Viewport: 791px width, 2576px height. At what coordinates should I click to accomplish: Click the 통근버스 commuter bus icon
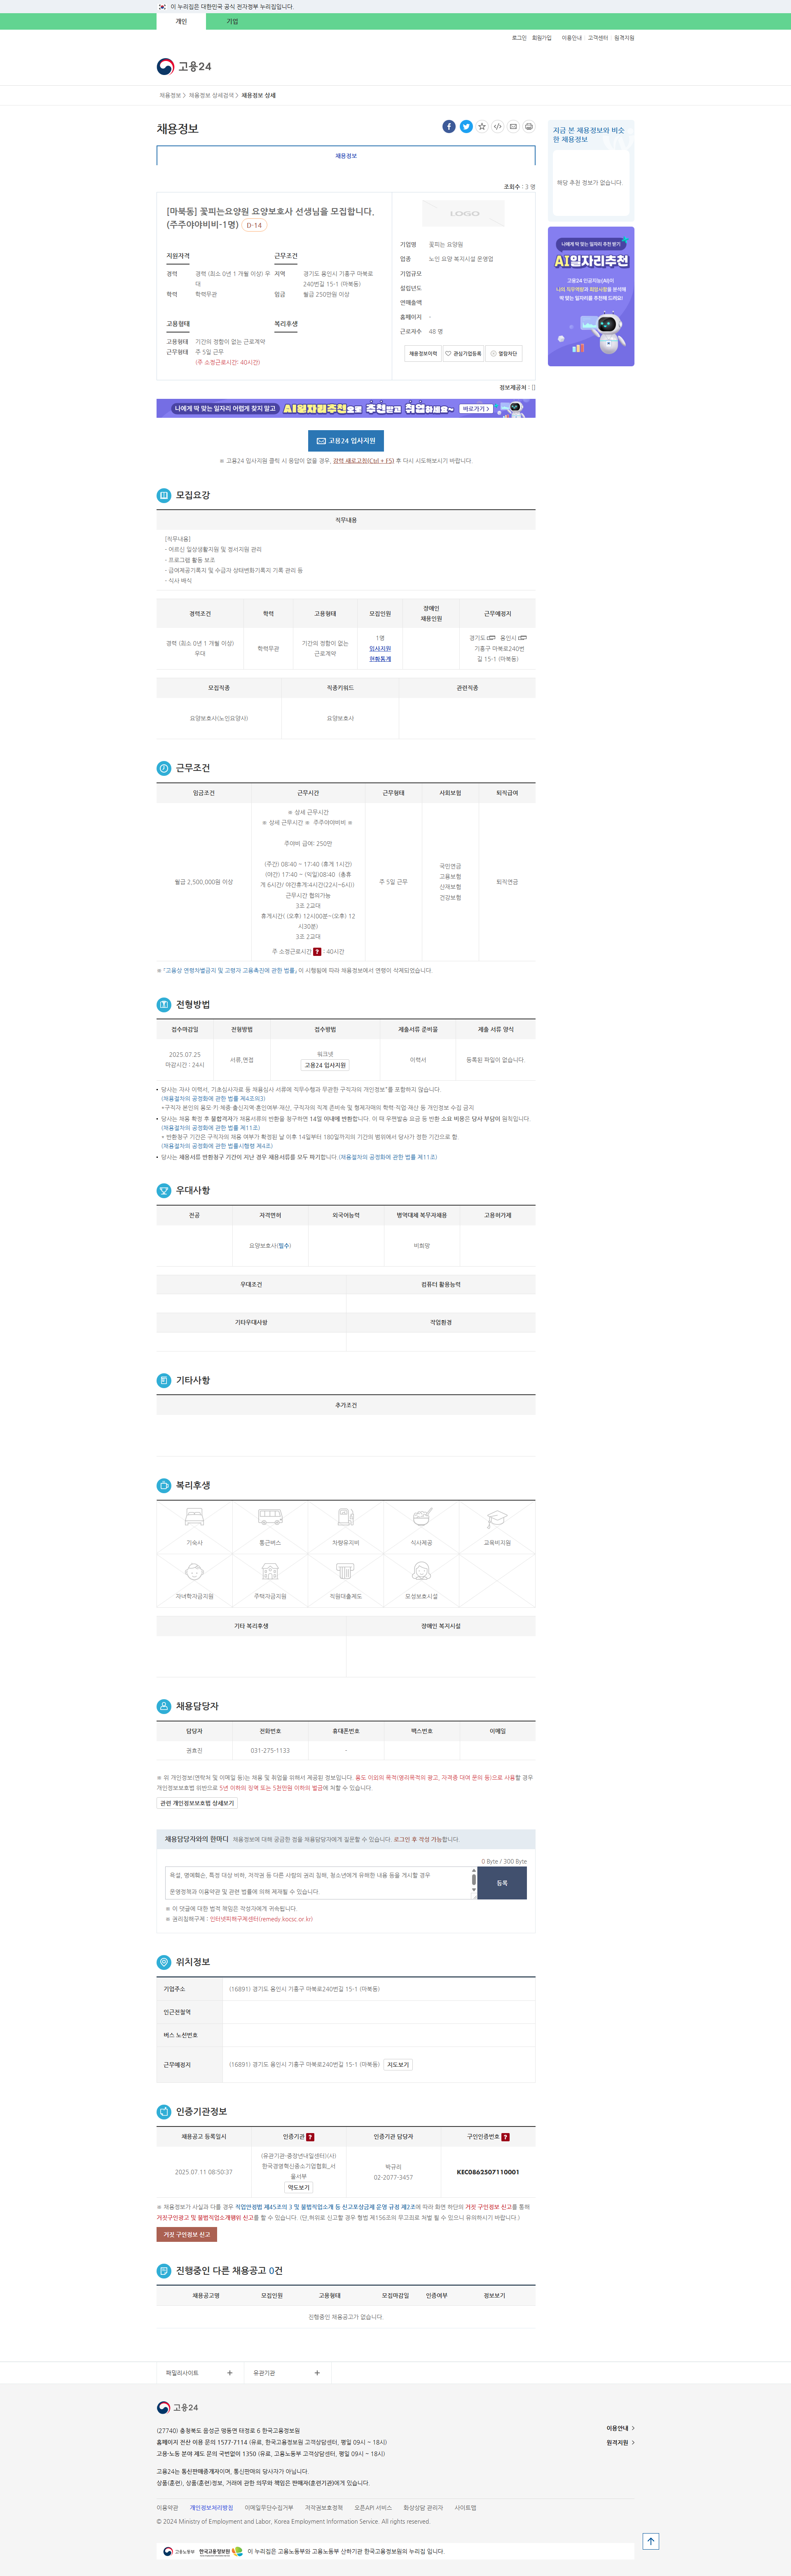point(270,1517)
